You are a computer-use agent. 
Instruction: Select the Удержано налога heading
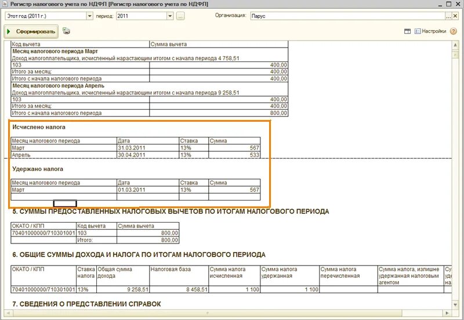pyautogui.click(x=38, y=169)
